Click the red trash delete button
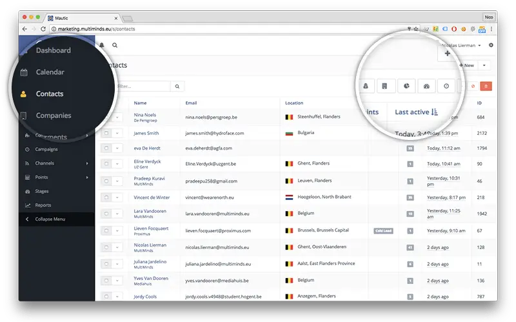 click(x=486, y=86)
